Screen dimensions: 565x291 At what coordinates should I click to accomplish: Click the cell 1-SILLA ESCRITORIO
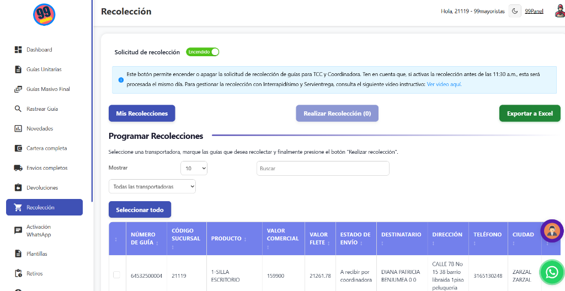pos(226,276)
